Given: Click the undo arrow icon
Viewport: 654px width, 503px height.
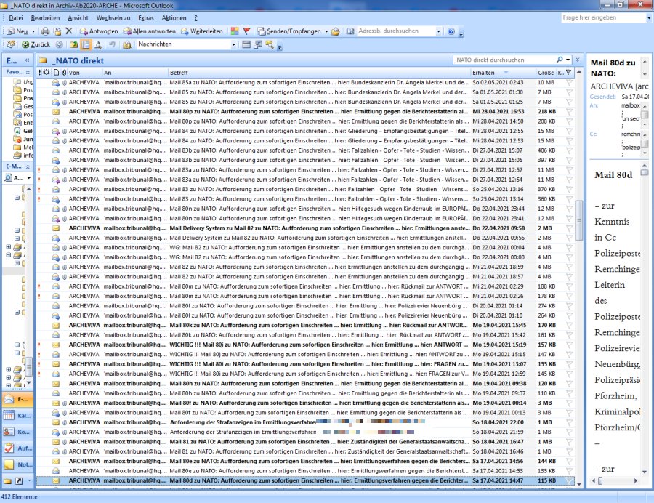Looking at the screenshot, I should 112,44.
